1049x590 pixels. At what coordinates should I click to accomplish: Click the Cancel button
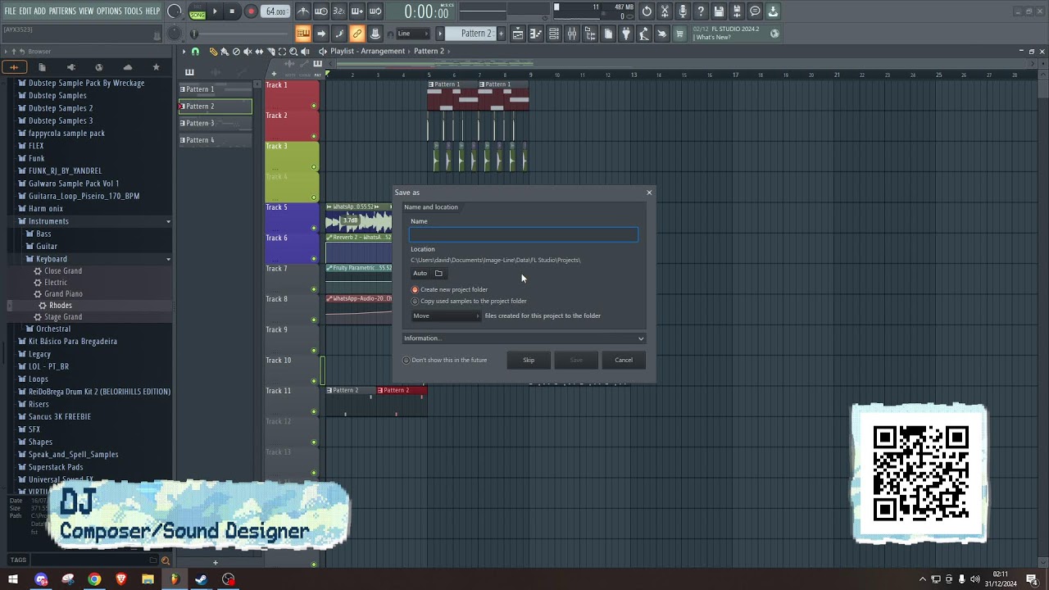click(x=624, y=360)
